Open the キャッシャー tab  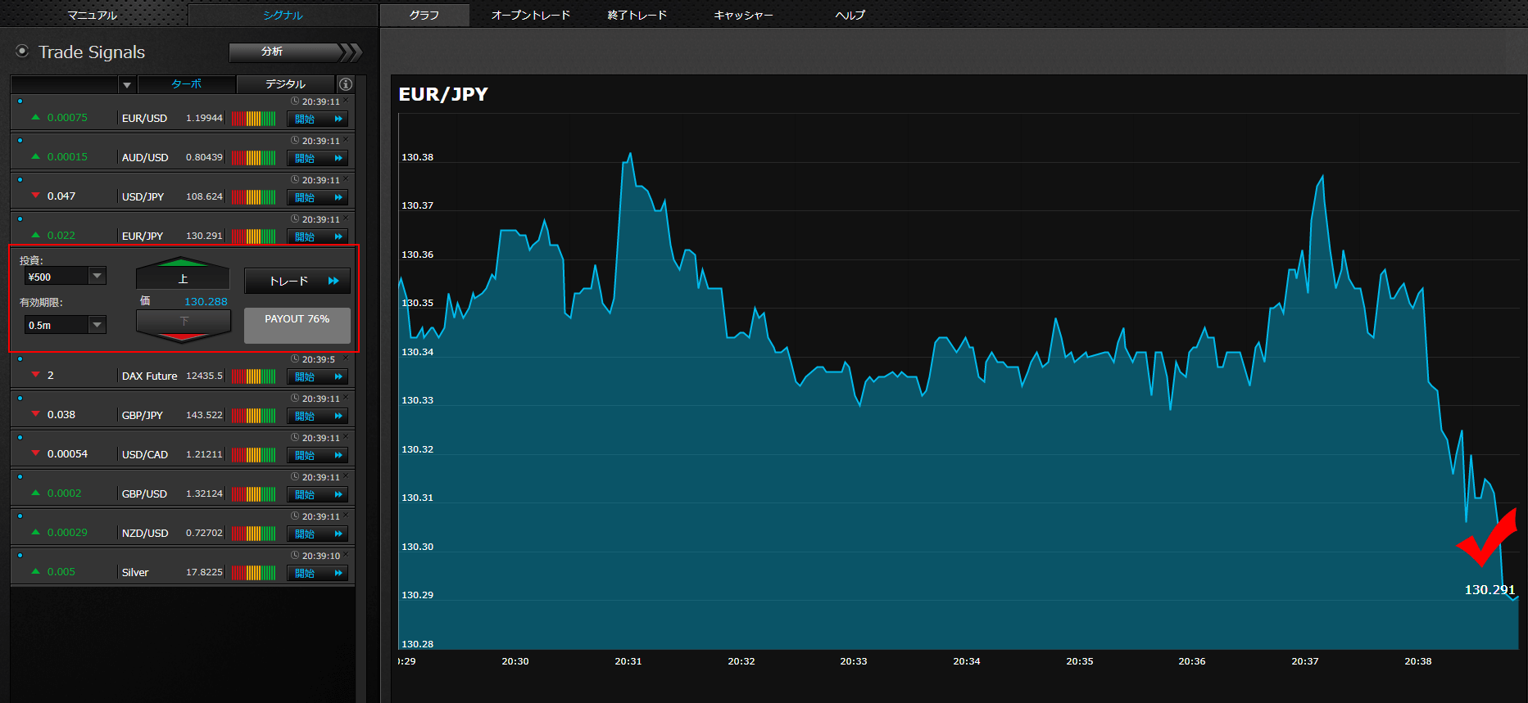(743, 15)
